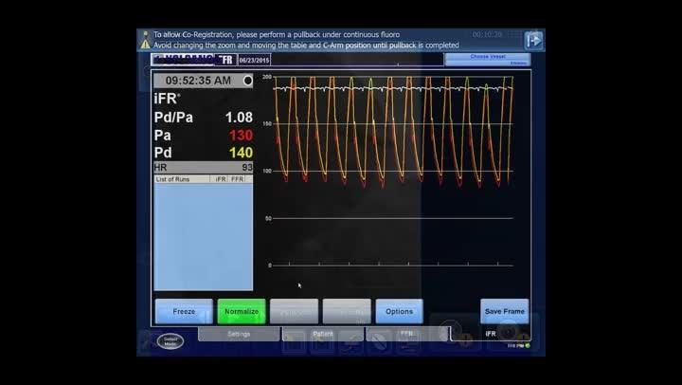Click the pressure waveform graph
This screenshot has width=682, height=385.
pyautogui.click(x=393, y=171)
